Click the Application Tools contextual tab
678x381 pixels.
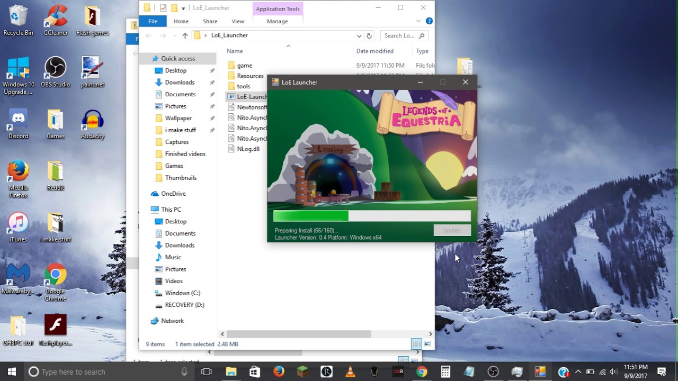[278, 8]
